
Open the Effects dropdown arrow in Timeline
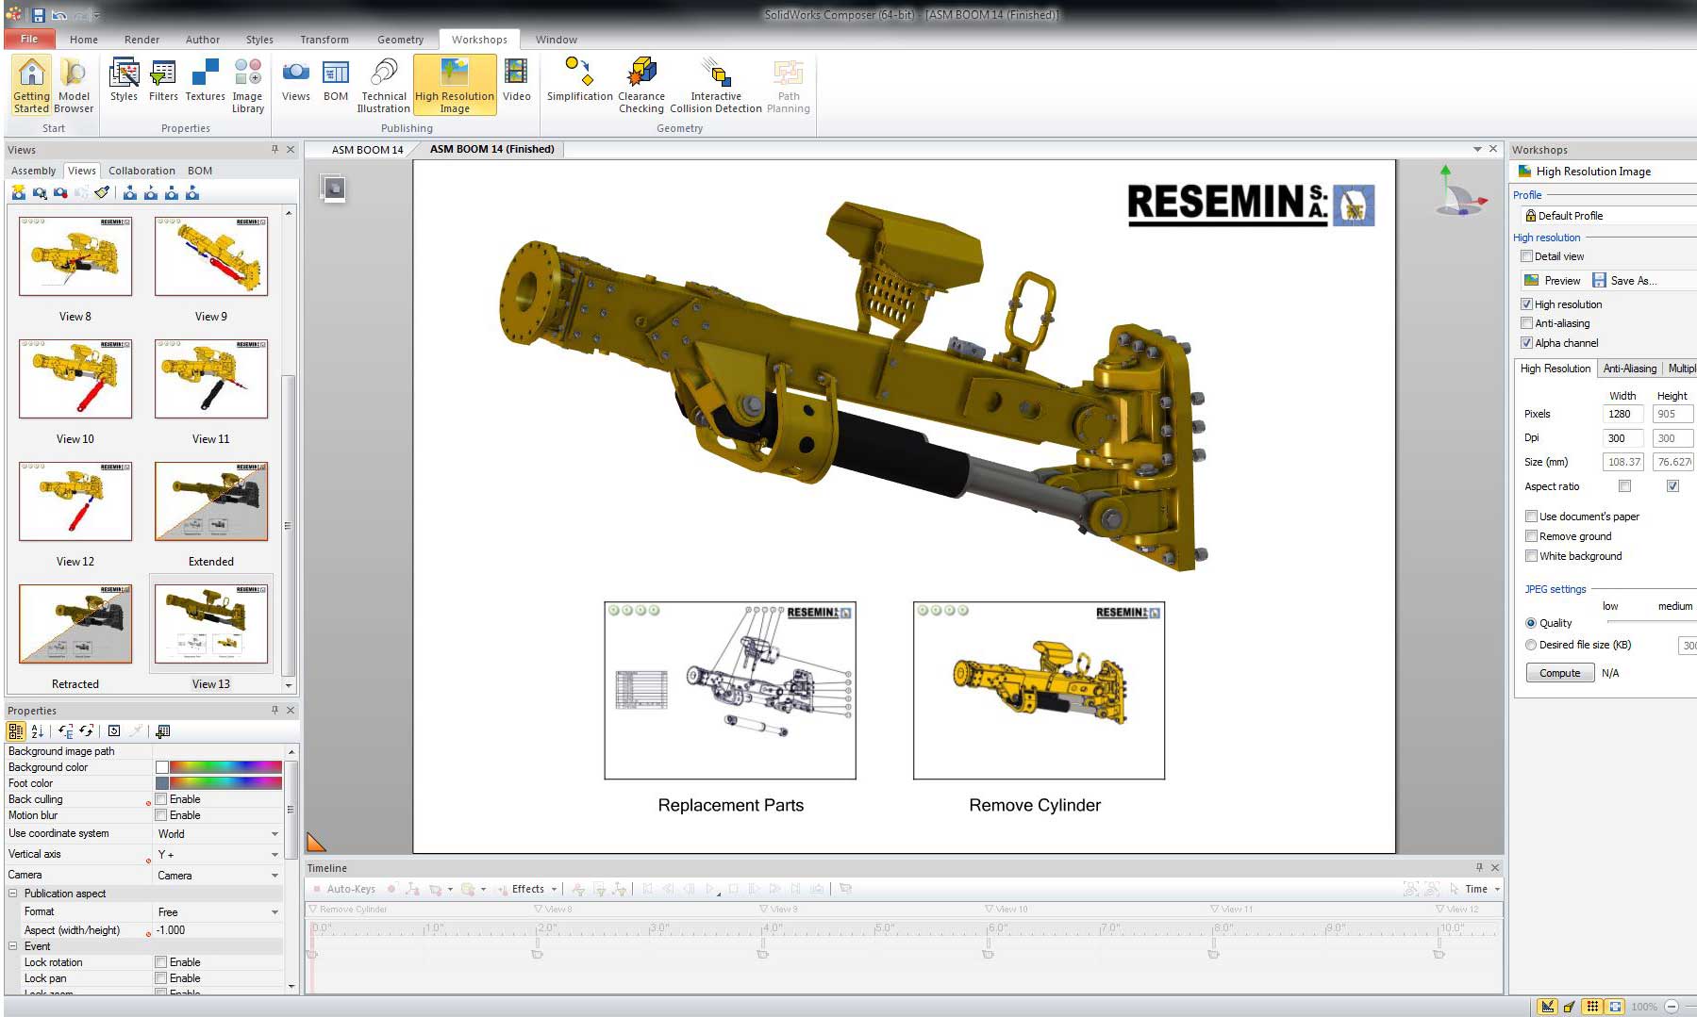point(554,889)
